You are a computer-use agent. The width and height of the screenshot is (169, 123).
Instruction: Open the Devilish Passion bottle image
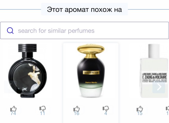click(x=91, y=71)
